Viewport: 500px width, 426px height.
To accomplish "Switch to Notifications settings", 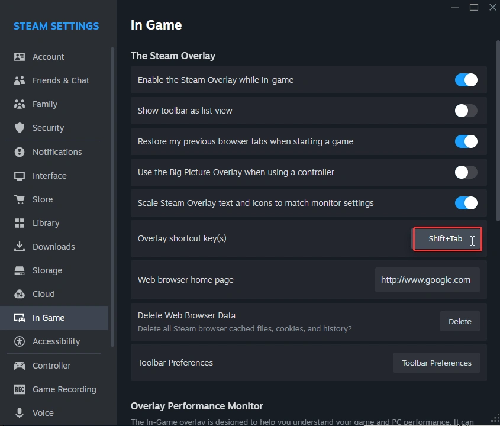I will point(54,152).
